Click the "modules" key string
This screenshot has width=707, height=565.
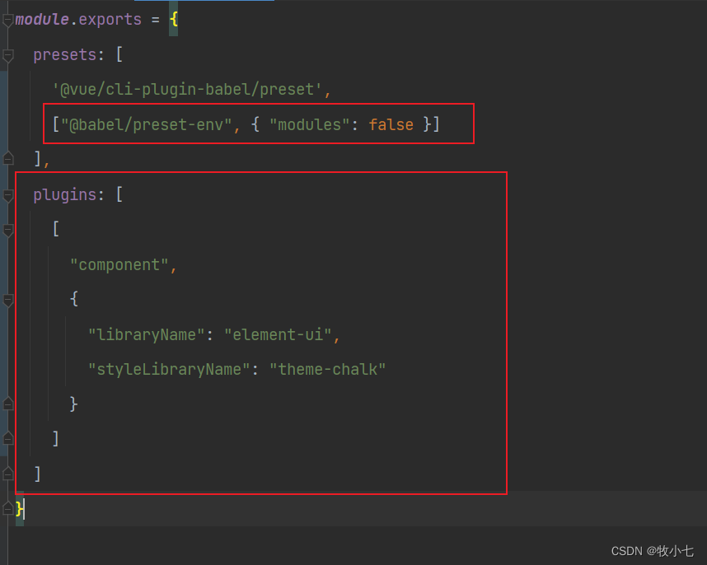(309, 125)
